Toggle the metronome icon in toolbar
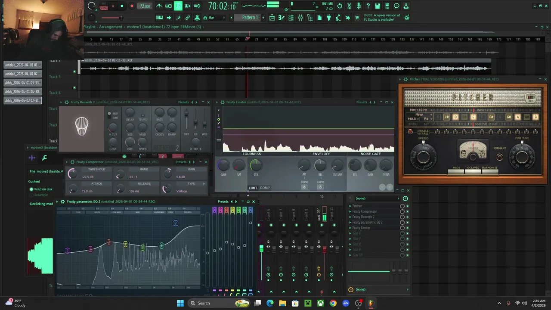Image resolution: width=551 pixels, height=310 pixels. [x=159, y=6]
